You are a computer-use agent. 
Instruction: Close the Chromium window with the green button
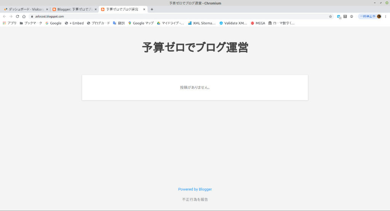point(387,3)
